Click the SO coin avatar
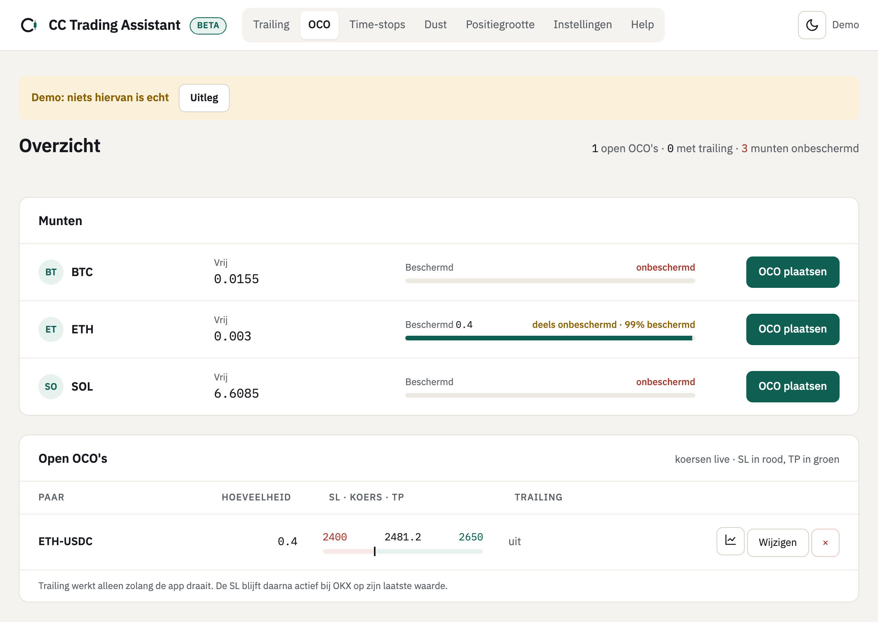878x622 pixels. pyautogui.click(x=51, y=387)
